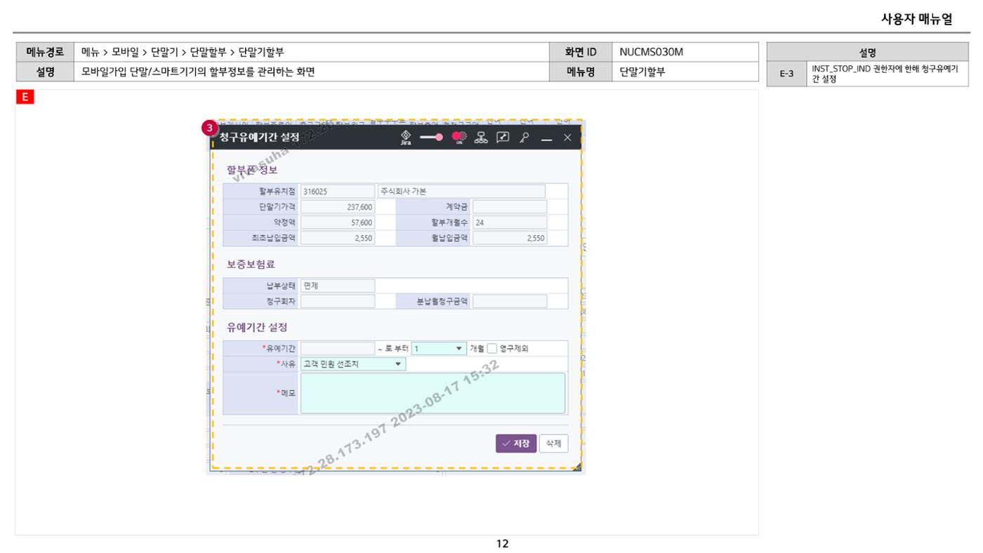Click the 주식회사 가본 name field
The height and width of the screenshot is (553, 983).
pyautogui.click(x=461, y=192)
